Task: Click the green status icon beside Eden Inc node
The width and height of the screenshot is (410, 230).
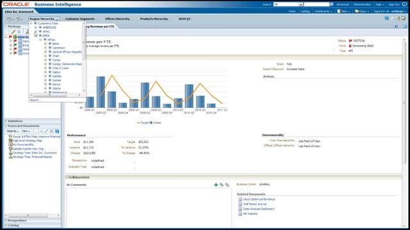Action: tap(15, 37)
